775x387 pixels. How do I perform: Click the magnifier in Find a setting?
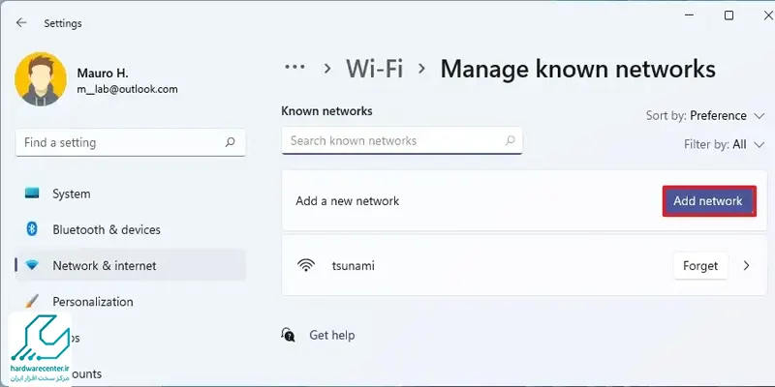pyautogui.click(x=230, y=142)
